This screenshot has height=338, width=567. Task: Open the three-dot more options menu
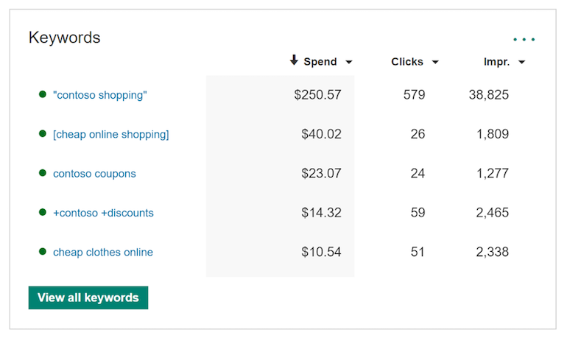[x=524, y=40]
